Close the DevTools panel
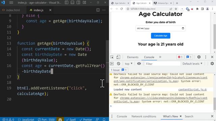Image resolution: width=216 pixels, height=121 pixels. pos(212,57)
